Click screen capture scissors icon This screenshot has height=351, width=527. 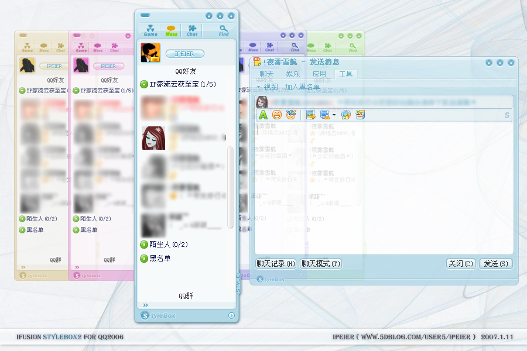(x=324, y=115)
